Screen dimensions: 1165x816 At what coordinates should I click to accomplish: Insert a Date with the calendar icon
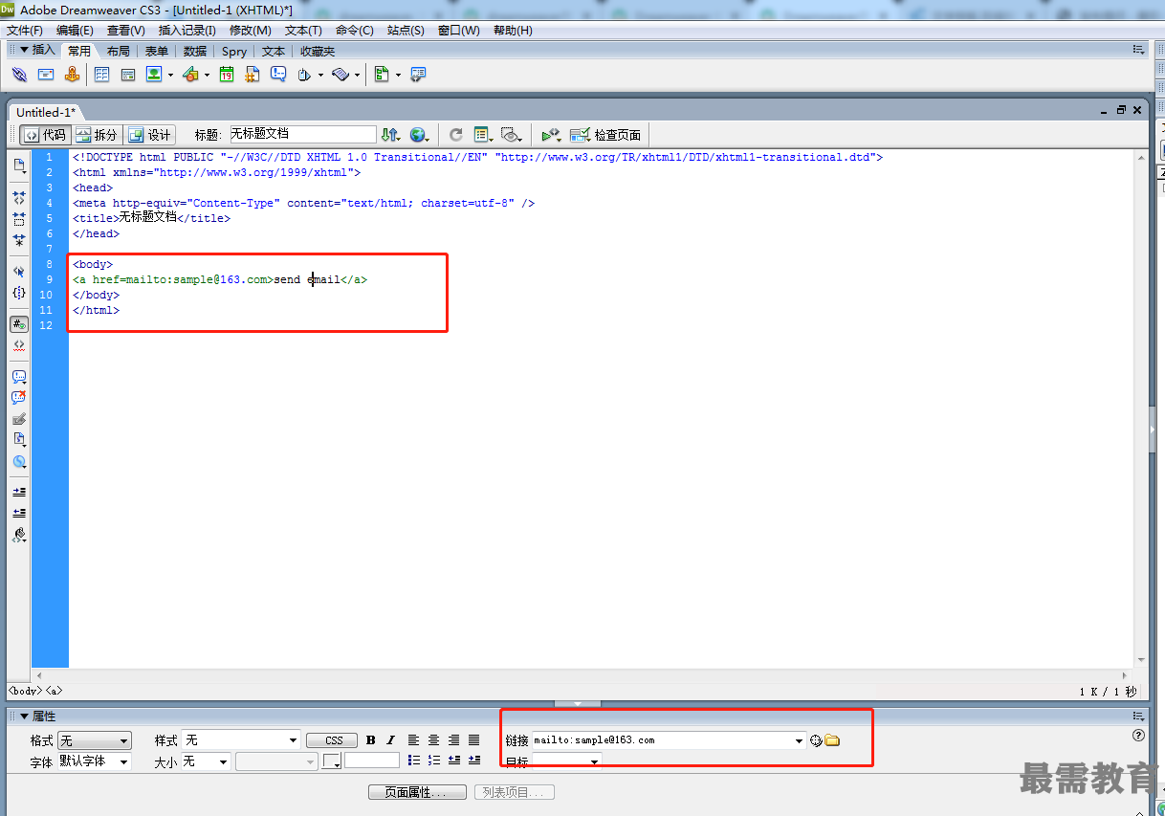(x=227, y=75)
